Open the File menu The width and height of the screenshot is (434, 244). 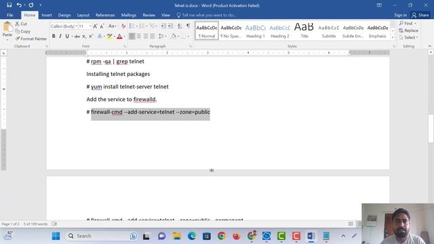click(10, 15)
